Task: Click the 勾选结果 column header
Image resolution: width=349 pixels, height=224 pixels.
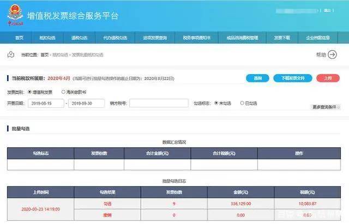Action: [107, 192]
